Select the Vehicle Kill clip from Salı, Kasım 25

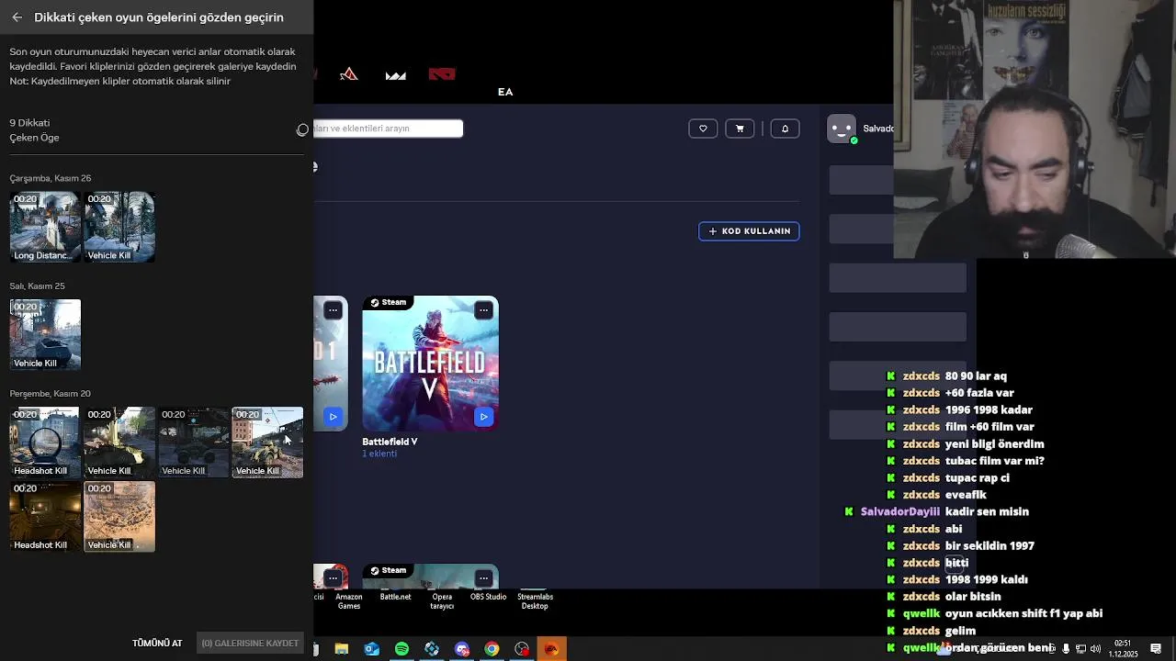click(45, 334)
